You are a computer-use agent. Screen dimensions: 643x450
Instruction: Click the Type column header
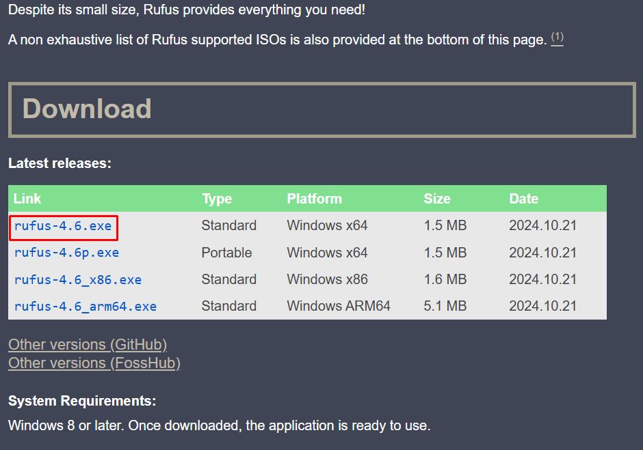coord(216,199)
